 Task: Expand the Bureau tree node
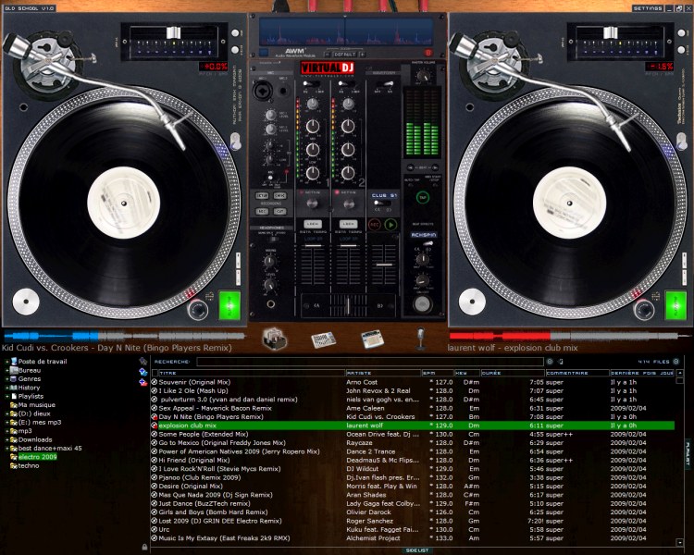(7, 370)
